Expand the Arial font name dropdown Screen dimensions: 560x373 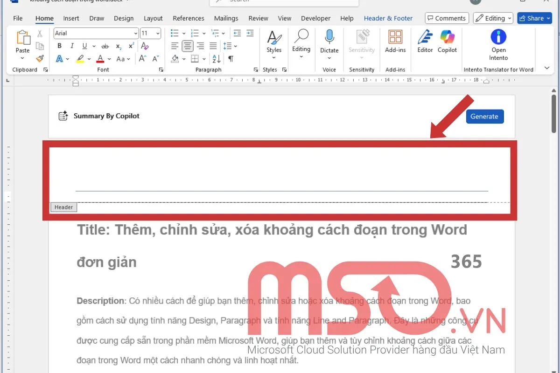(135, 33)
